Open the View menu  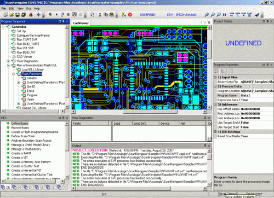click(20, 8)
